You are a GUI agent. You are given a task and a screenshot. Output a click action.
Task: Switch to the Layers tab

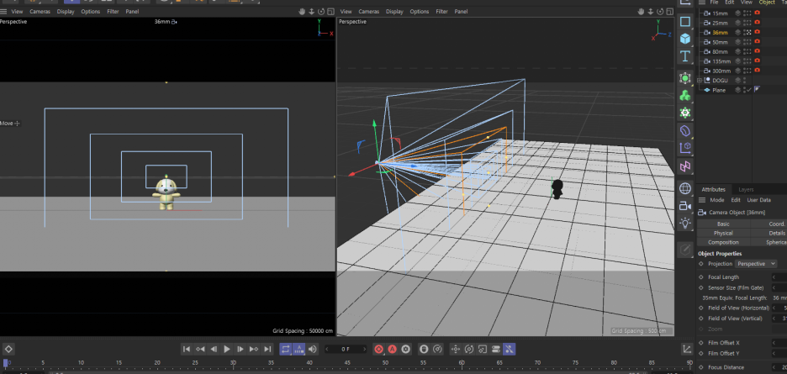click(746, 189)
